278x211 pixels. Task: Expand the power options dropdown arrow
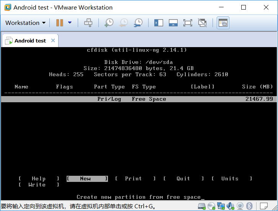tap(70, 23)
